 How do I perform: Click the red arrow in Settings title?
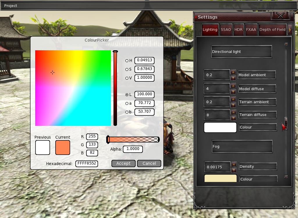click(196, 17)
